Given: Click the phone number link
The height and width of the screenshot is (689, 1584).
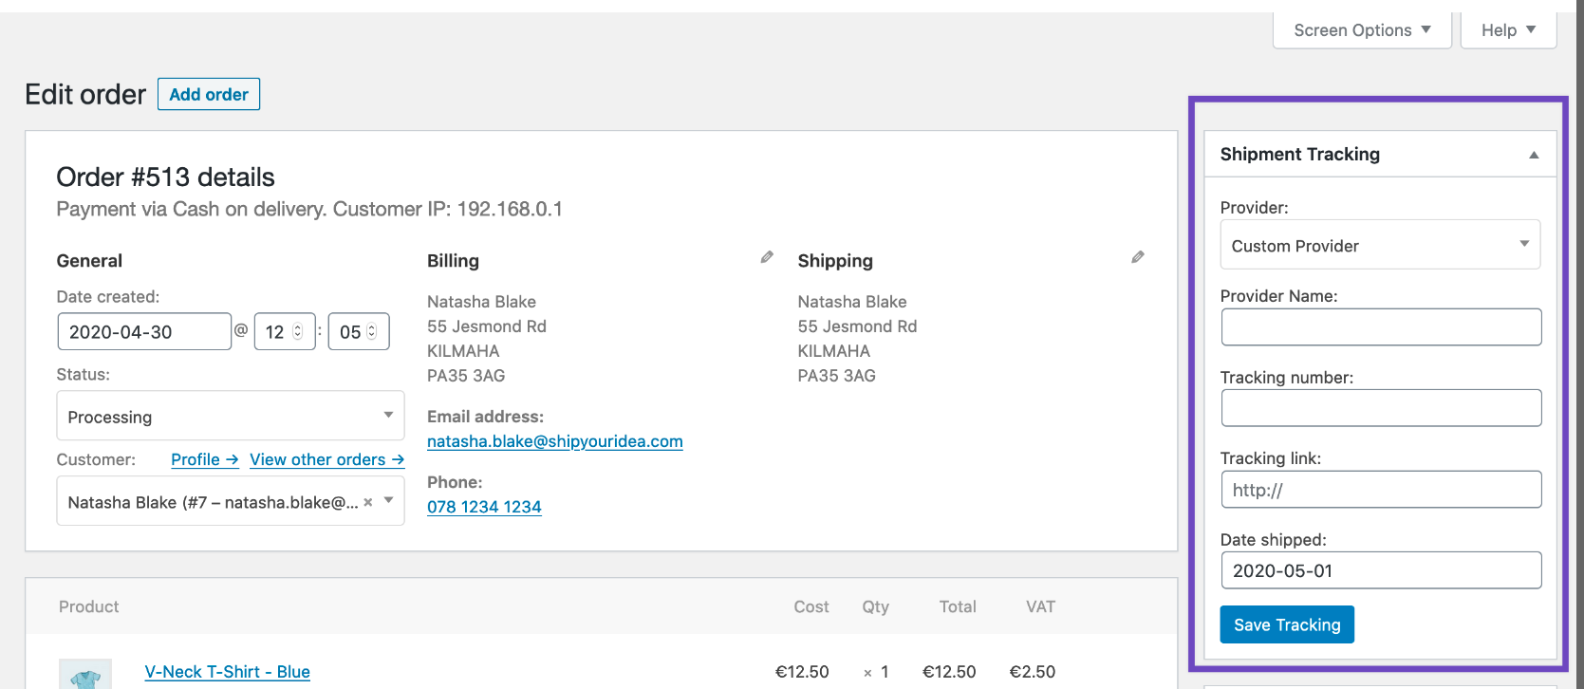Looking at the screenshot, I should 484,507.
